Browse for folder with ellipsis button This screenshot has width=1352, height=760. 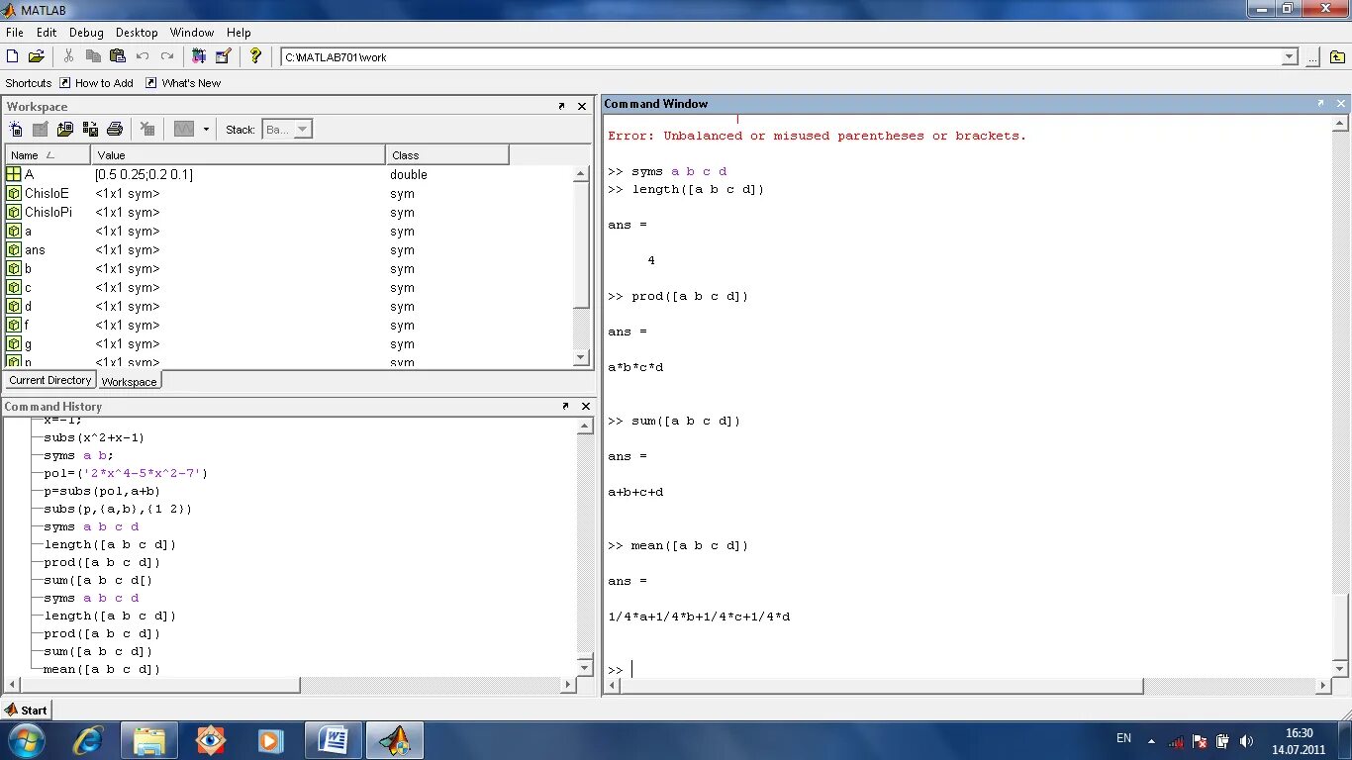tap(1311, 57)
